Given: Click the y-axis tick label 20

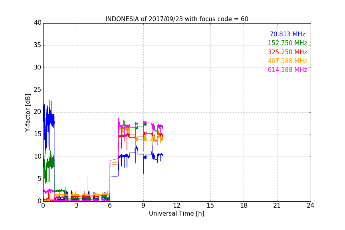Looking at the screenshot, I should (38, 112).
